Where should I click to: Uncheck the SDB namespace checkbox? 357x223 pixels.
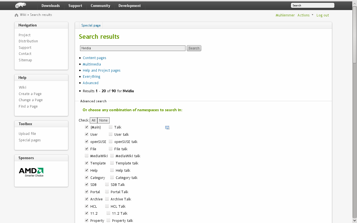[87, 184]
